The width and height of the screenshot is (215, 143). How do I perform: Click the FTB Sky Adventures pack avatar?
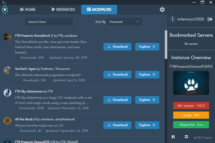click(7, 93)
